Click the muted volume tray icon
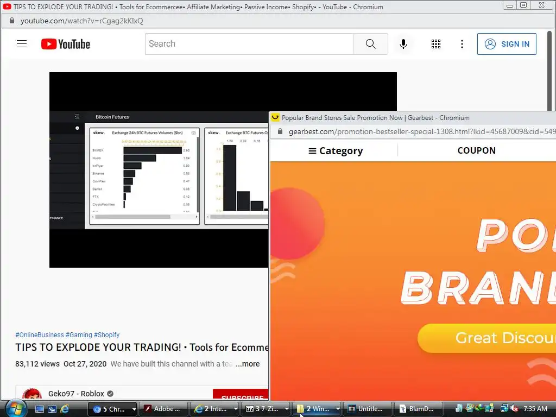The height and width of the screenshot is (417, 556). [514, 408]
